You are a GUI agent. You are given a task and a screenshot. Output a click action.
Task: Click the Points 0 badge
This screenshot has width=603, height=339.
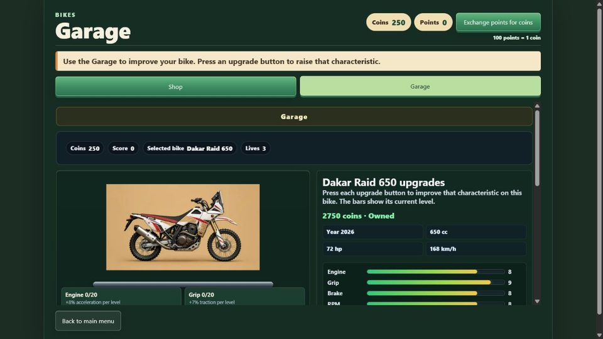(x=433, y=23)
